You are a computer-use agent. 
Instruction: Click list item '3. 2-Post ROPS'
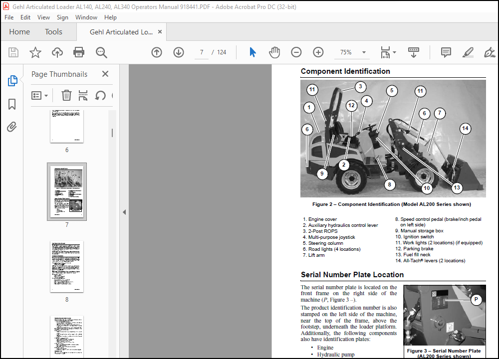pyautogui.click(x=320, y=231)
